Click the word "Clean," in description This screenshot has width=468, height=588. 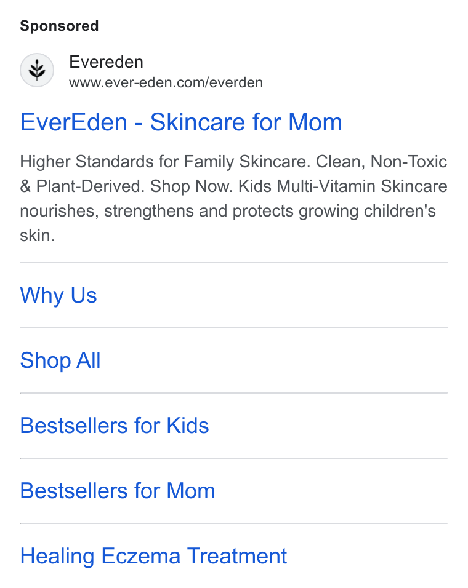(341, 162)
